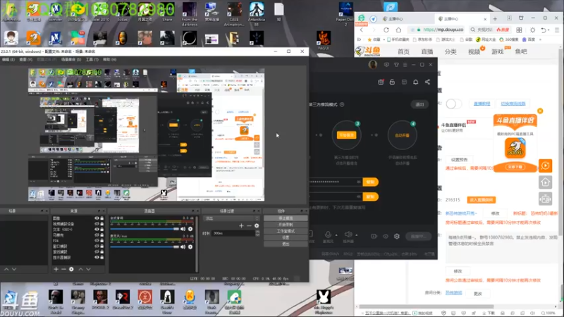The image size is (564, 317).
Task: Toggle lock on 图像 source
Action: point(102,218)
